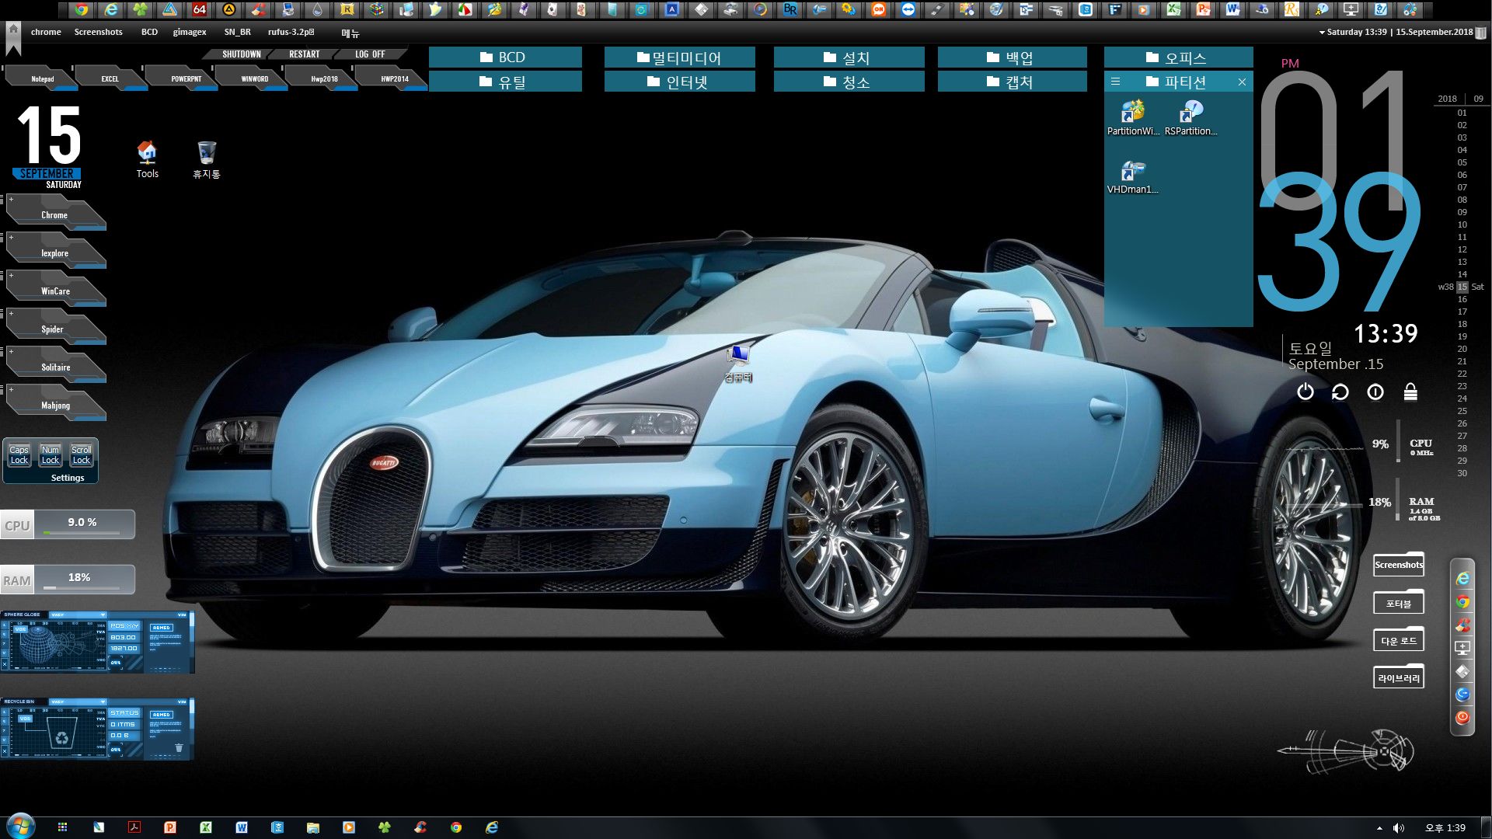Open Windows Media Player in taskbar
Image resolution: width=1492 pixels, height=839 pixels.
tap(349, 827)
